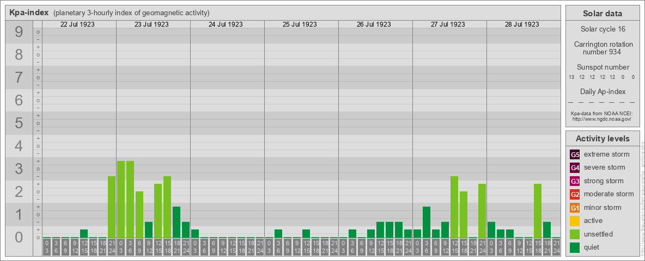
Task: Select the yellow 'active' legend swatch
Action: point(575,221)
